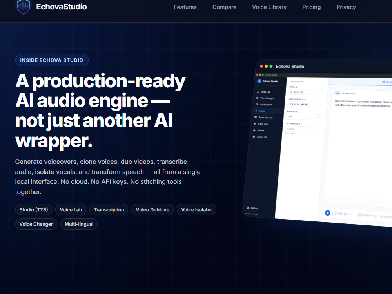Click the Voice Isolator headphones icon
Screen dimensions: 392x294
click(256, 104)
